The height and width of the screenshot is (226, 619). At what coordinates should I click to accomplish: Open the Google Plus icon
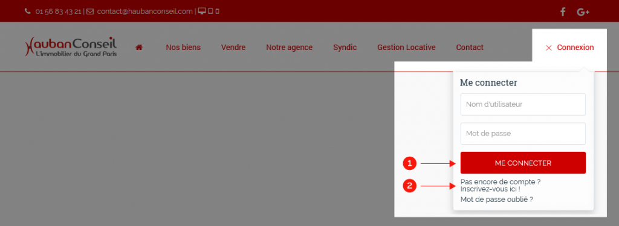(x=583, y=12)
